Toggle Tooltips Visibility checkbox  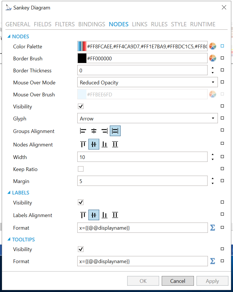coord(81,249)
